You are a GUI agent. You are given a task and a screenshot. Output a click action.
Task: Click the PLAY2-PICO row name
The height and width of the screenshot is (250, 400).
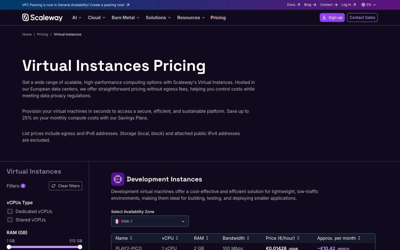129,248
